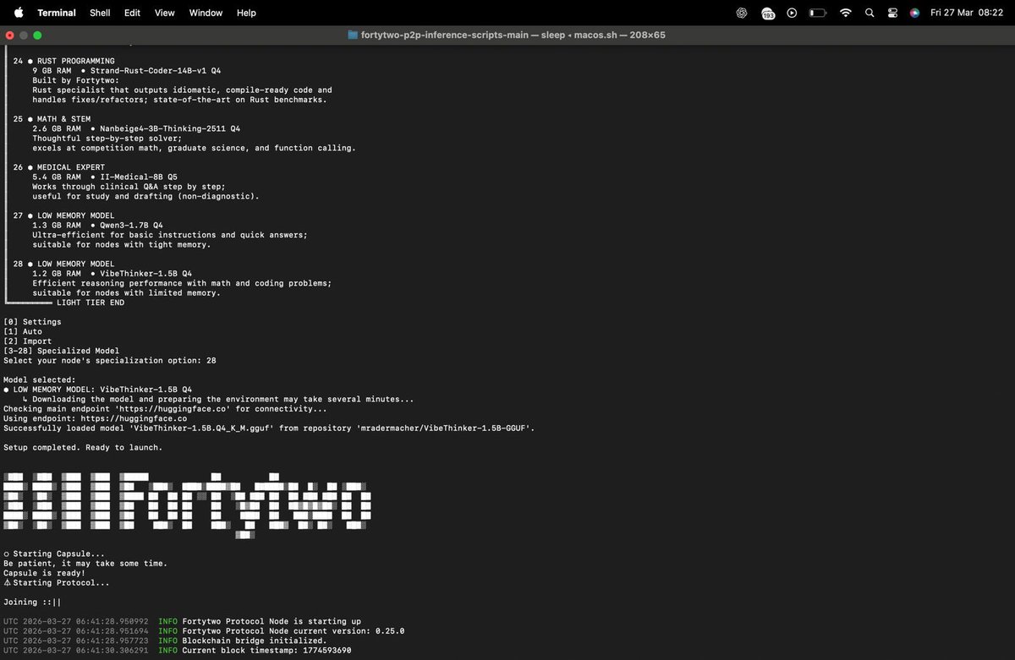Maximize window with the green button
1015x660 pixels.
coord(37,35)
